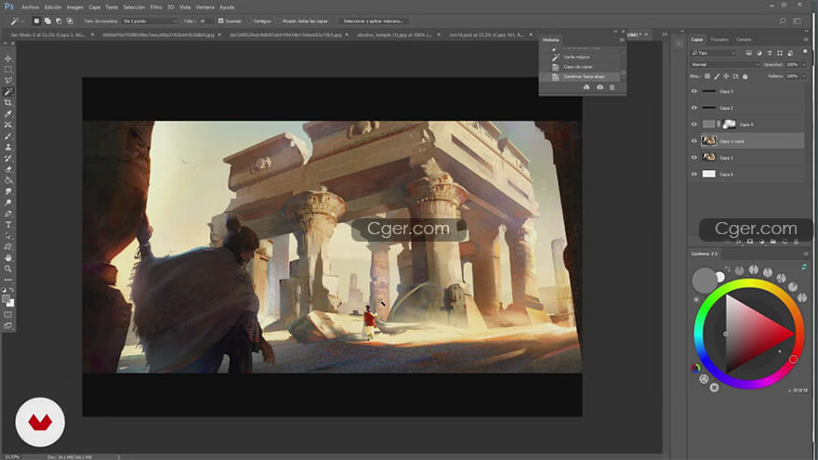The image size is (818, 460).
Task: Open the Tipo layer filter dropdown
Action: tap(713, 53)
